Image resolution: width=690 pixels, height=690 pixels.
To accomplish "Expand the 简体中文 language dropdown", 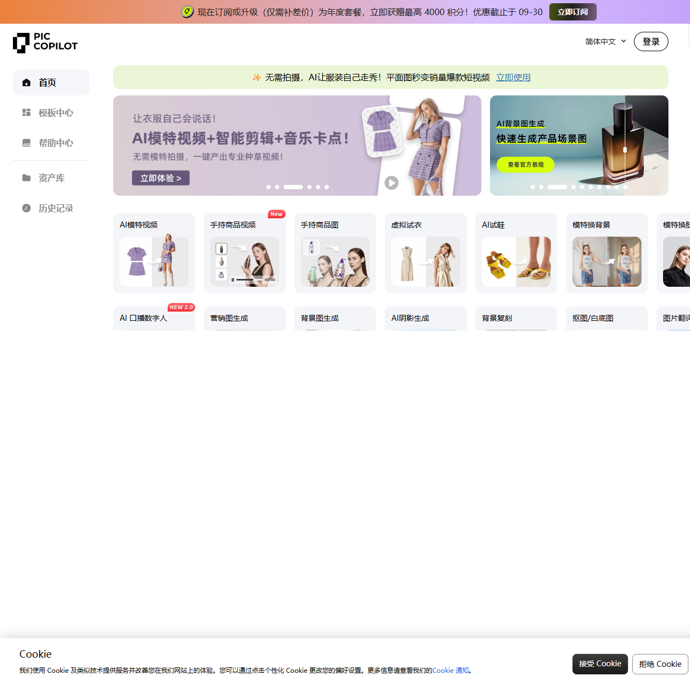I will coord(606,42).
